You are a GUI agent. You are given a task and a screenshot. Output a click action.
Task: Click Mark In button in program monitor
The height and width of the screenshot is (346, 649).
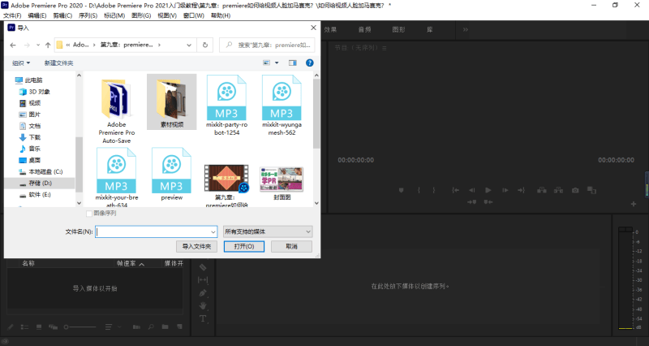[x=419, y=190]
